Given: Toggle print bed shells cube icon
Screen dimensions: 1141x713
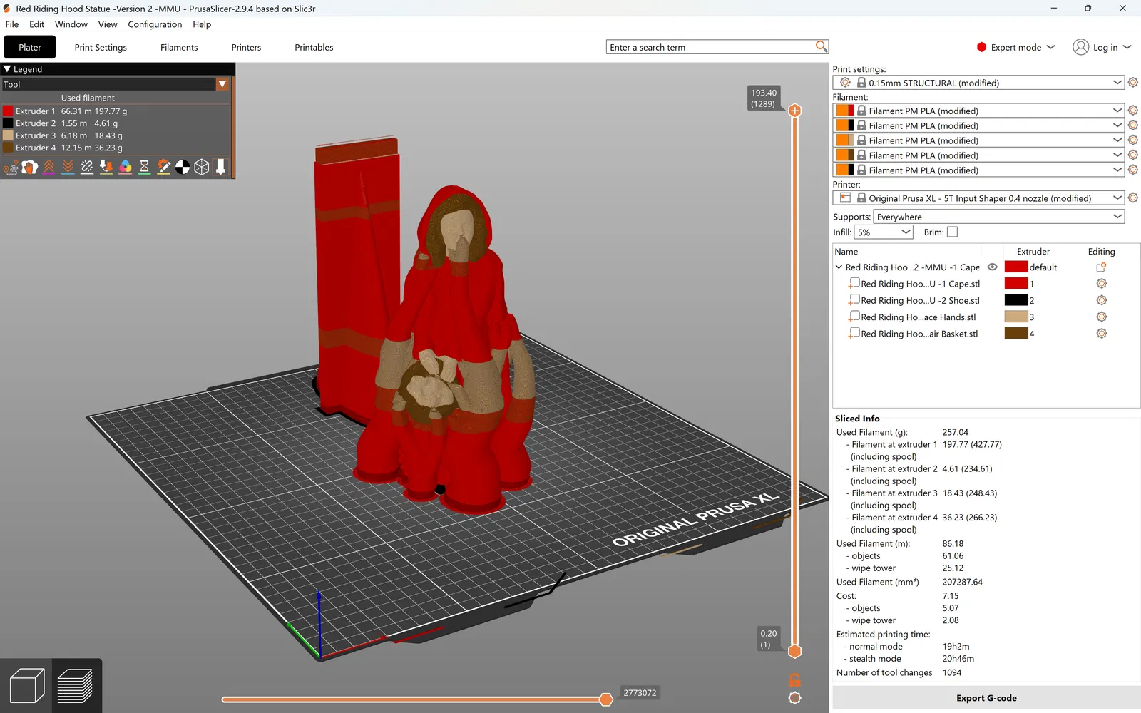Looking at the screenshot, I should click(x=202, y=167).
